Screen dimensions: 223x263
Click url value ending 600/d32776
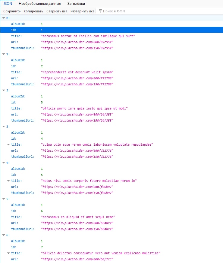click(77, 151)
